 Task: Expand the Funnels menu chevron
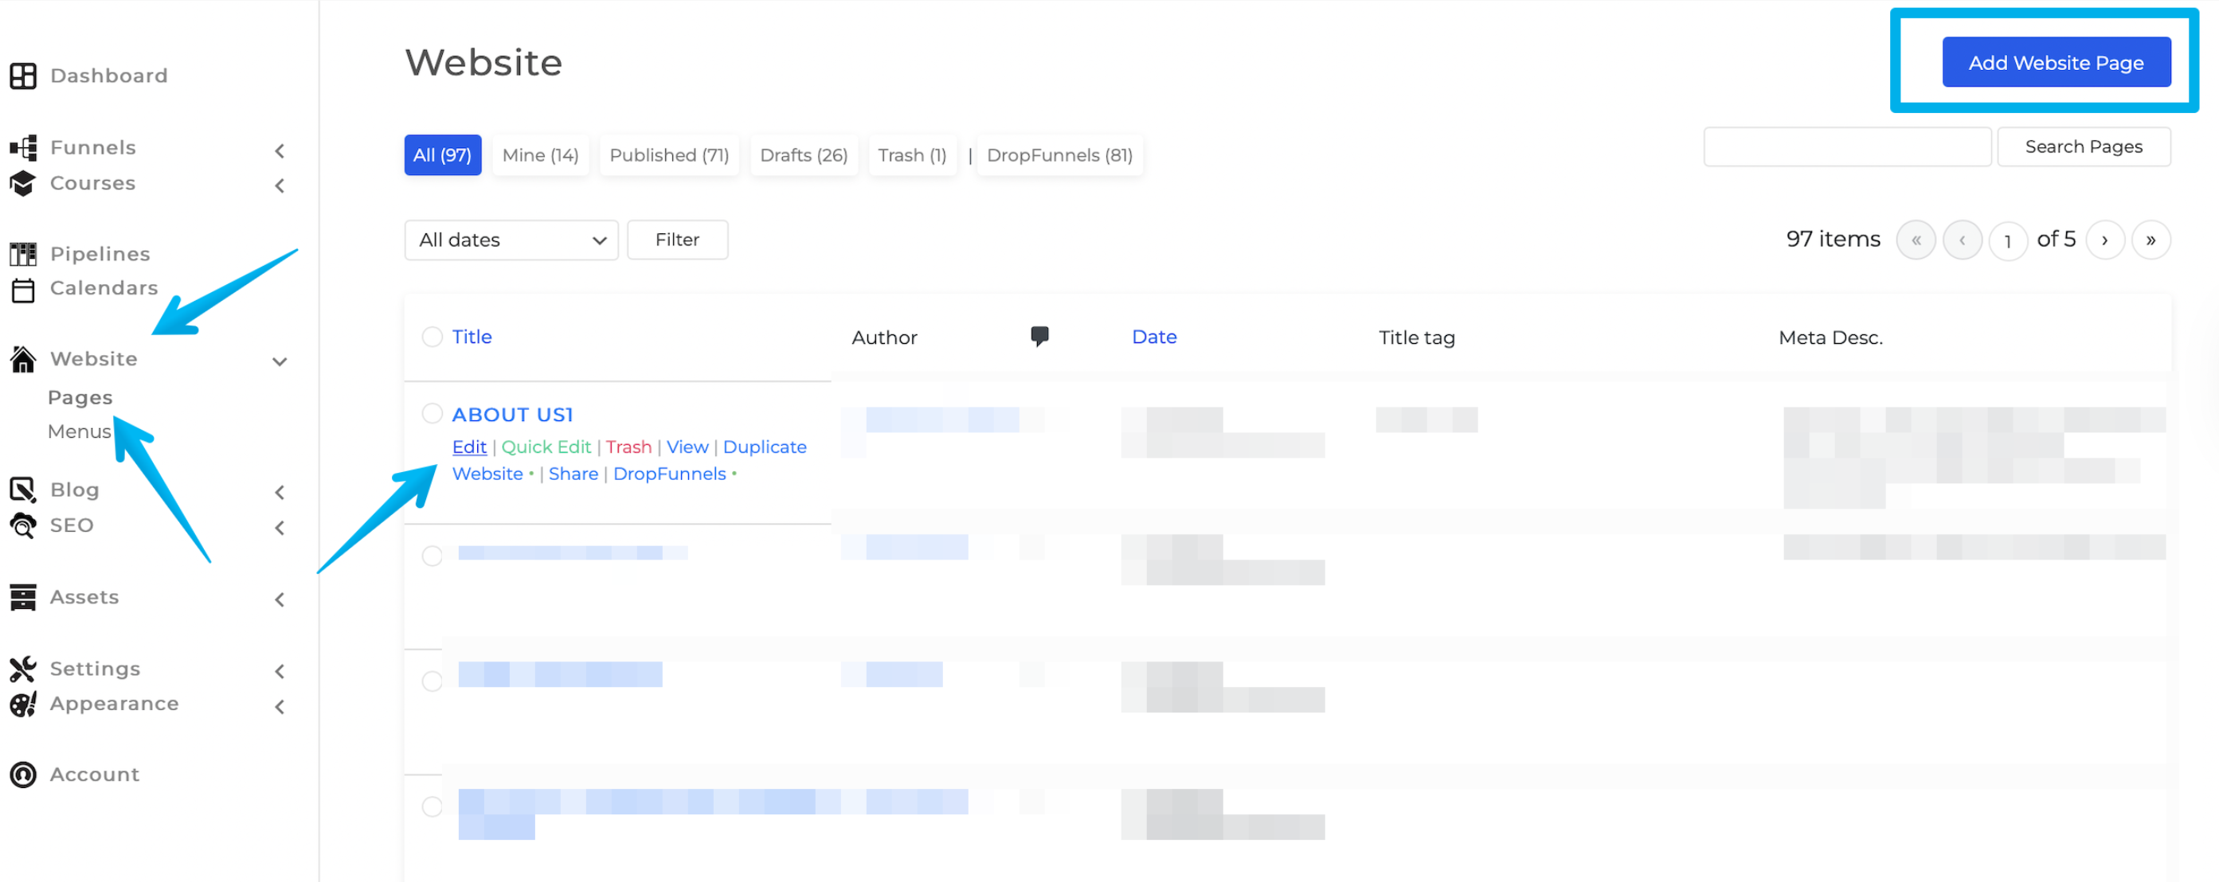[279, 150]
